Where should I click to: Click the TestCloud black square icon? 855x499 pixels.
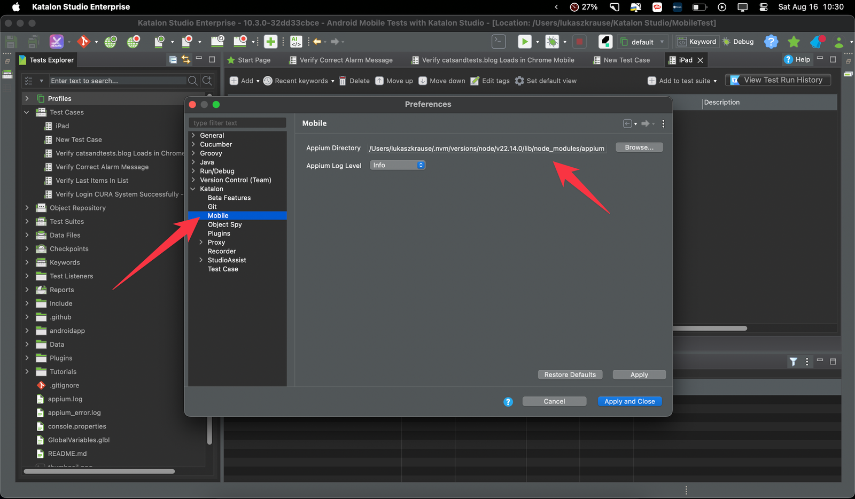[x=605, y=42]
